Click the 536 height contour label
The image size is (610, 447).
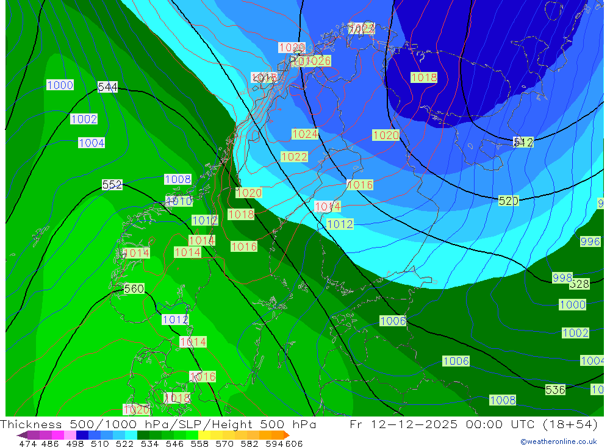(555, 390)
